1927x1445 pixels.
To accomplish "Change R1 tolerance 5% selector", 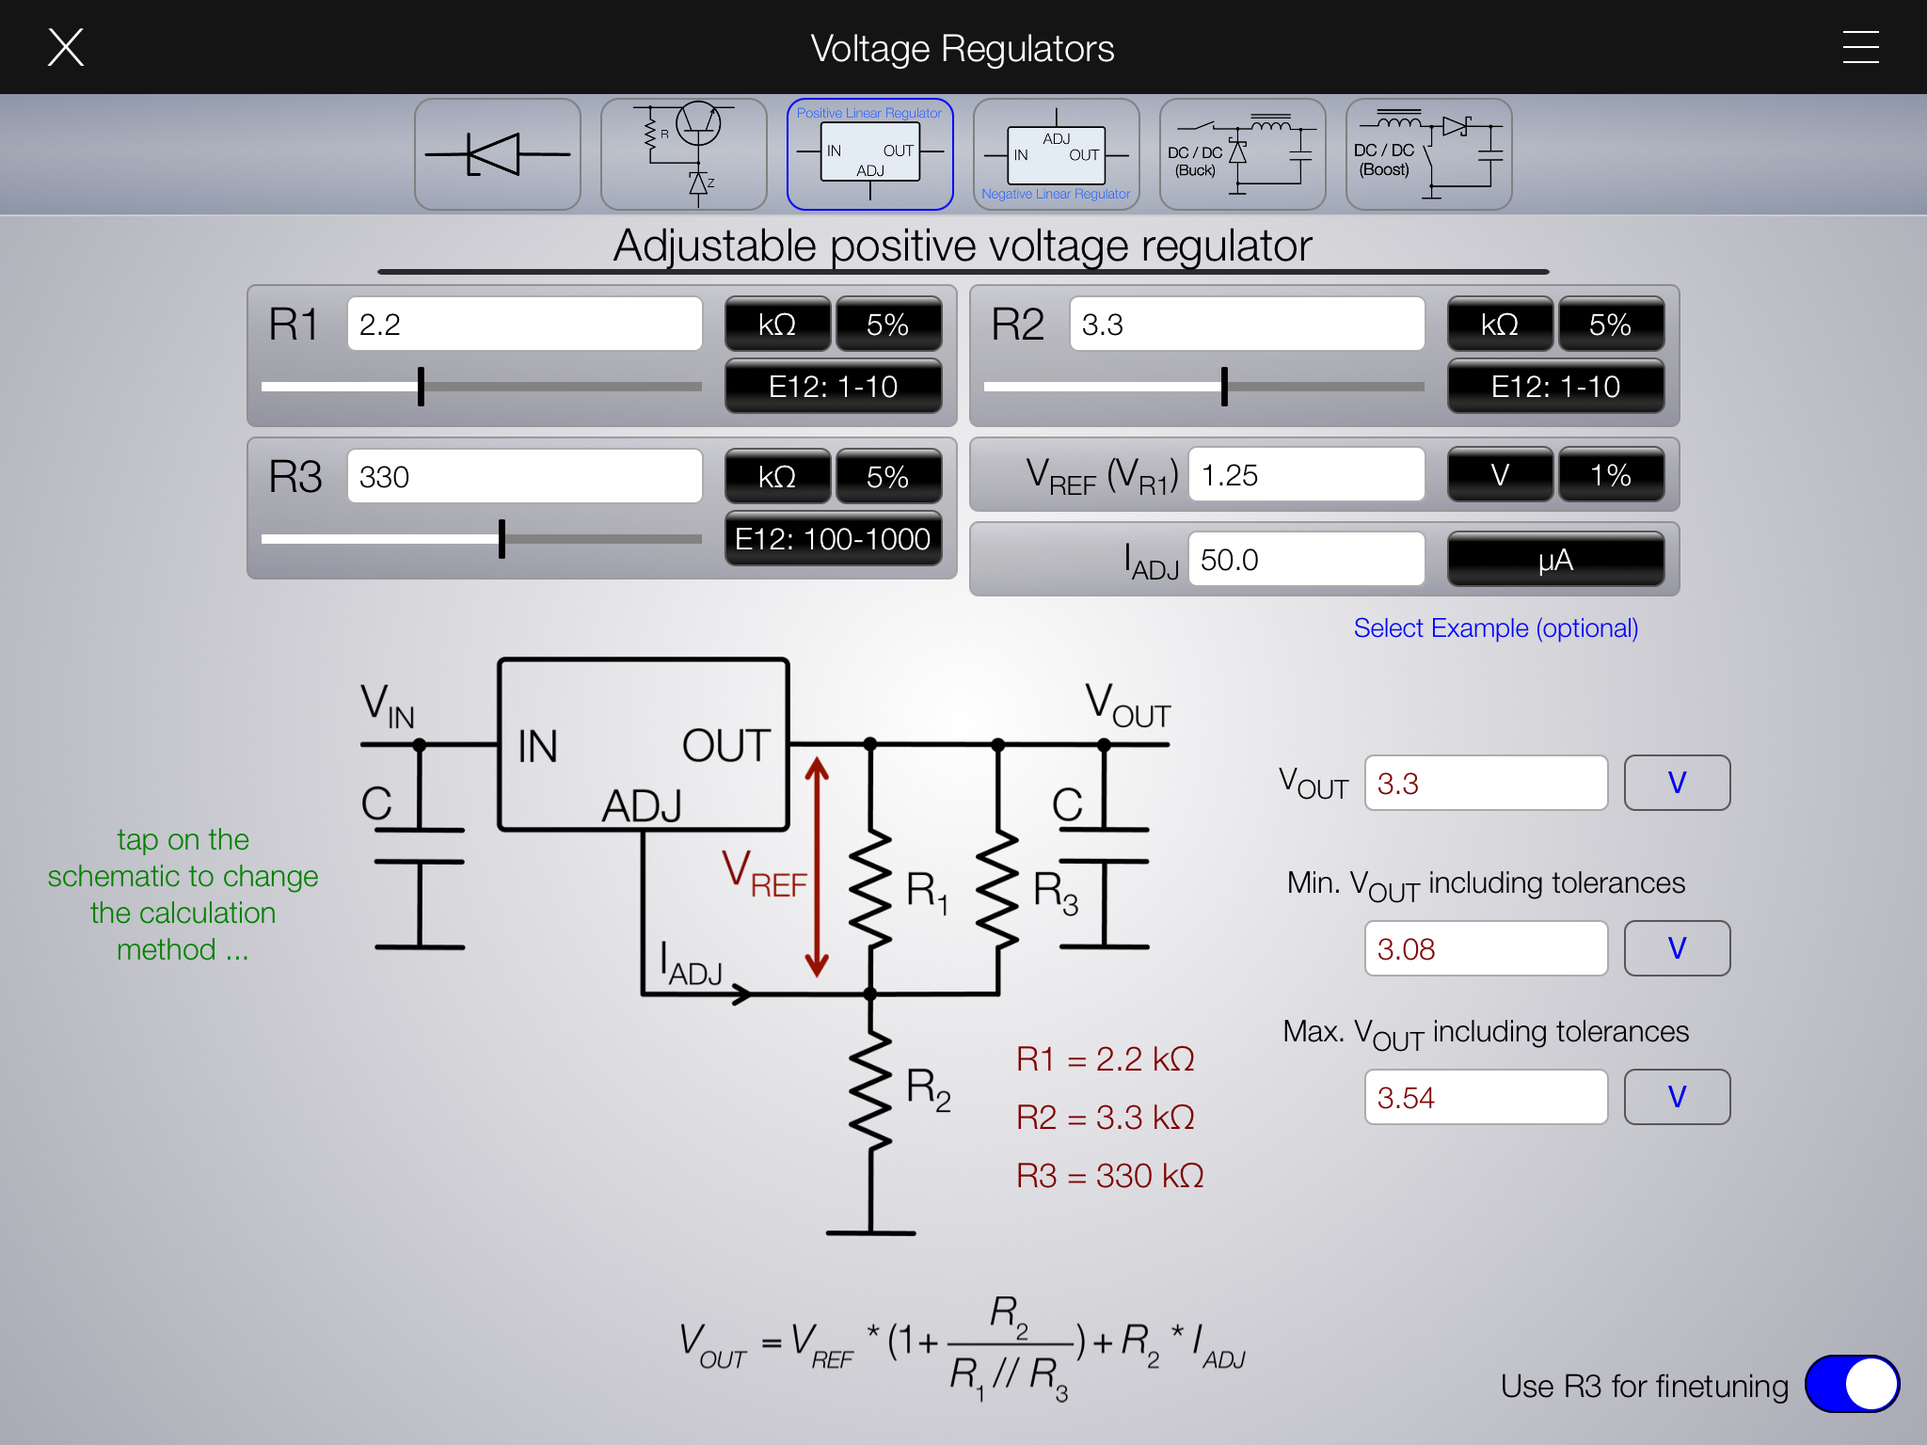I will tap(887, 325).
